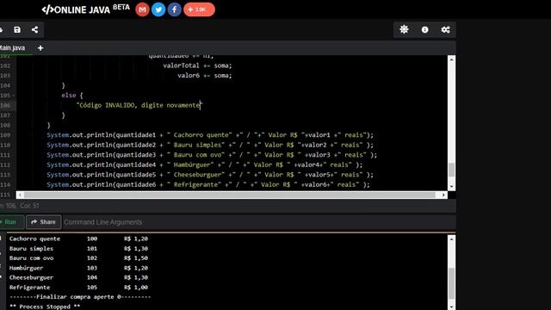Open the info icon
Viewport: 551px width, 310px height.
[424, 30]
